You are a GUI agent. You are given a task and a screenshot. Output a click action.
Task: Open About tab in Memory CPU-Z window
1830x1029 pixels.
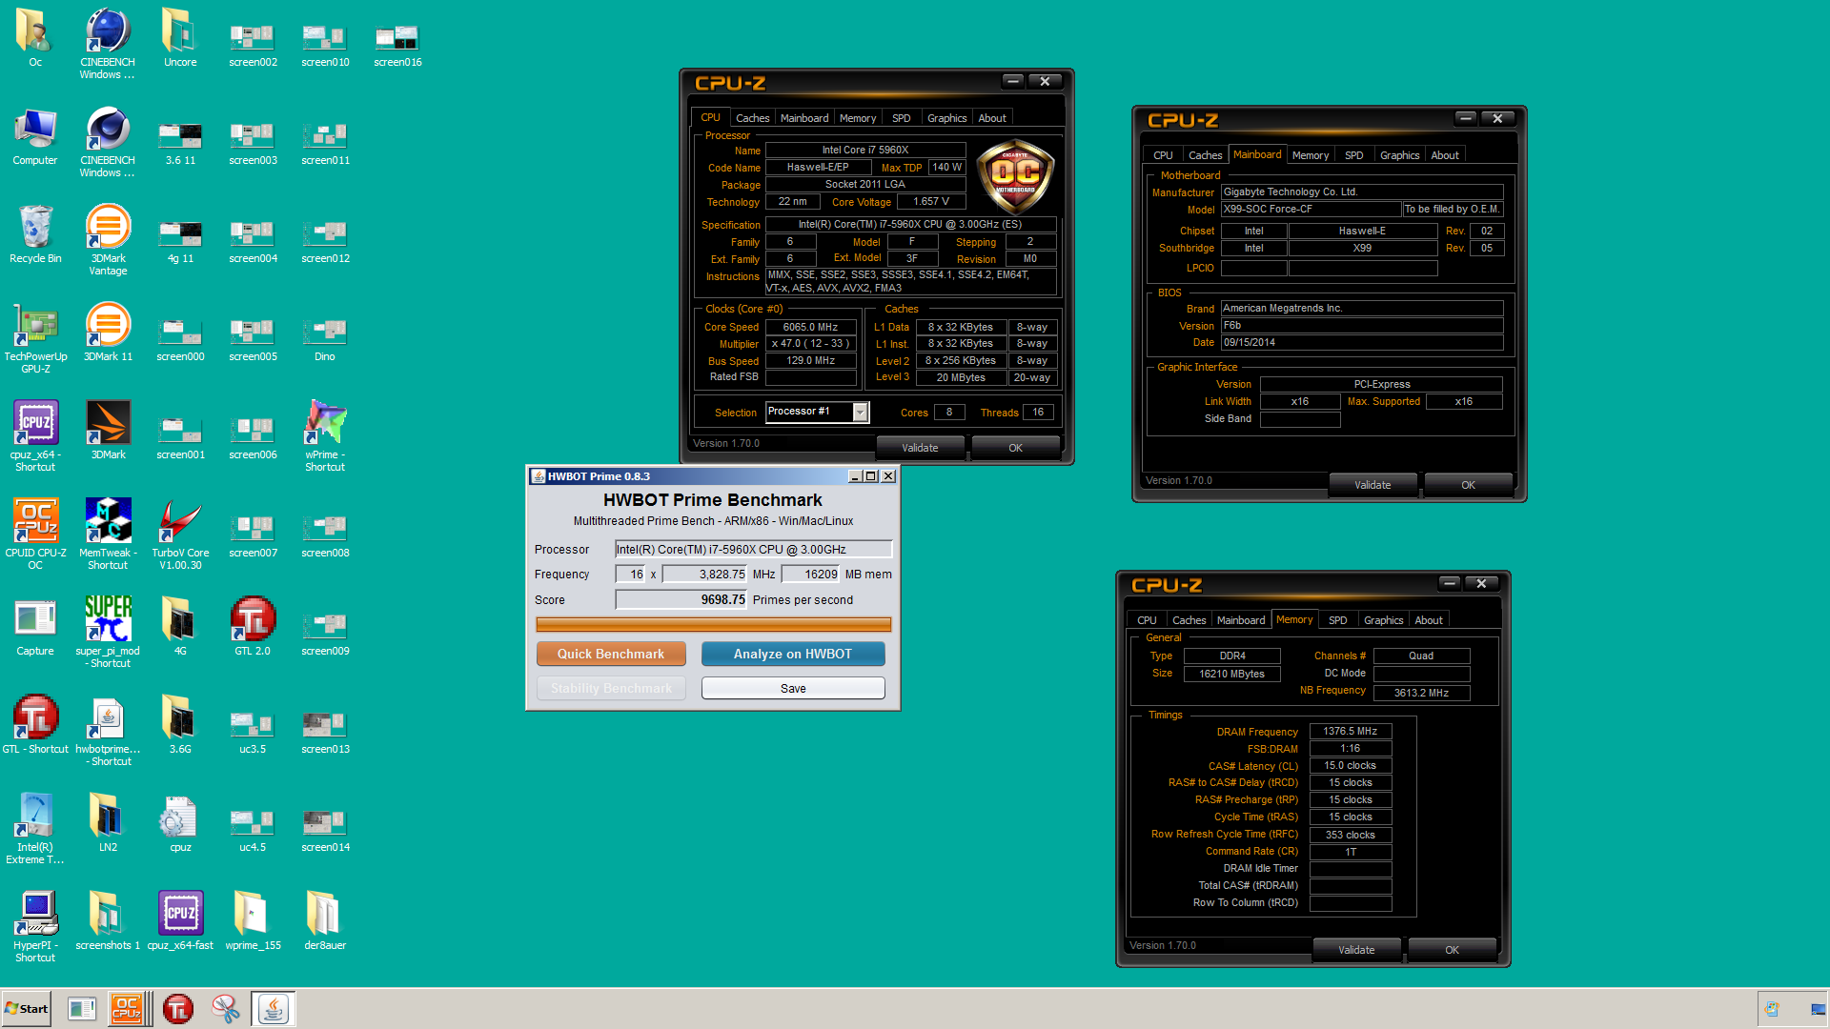coord(1428,620)
